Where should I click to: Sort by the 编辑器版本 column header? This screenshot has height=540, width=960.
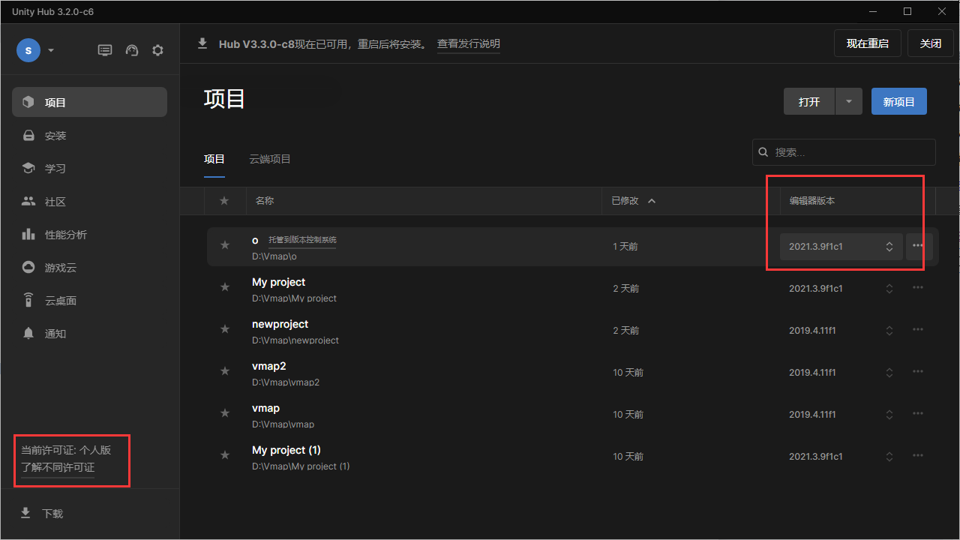point(811,201)
